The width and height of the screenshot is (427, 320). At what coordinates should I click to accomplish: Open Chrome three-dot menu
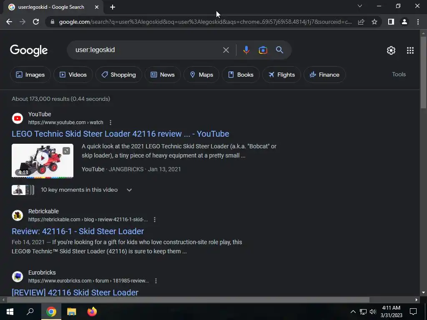click(x=418, y=22)
